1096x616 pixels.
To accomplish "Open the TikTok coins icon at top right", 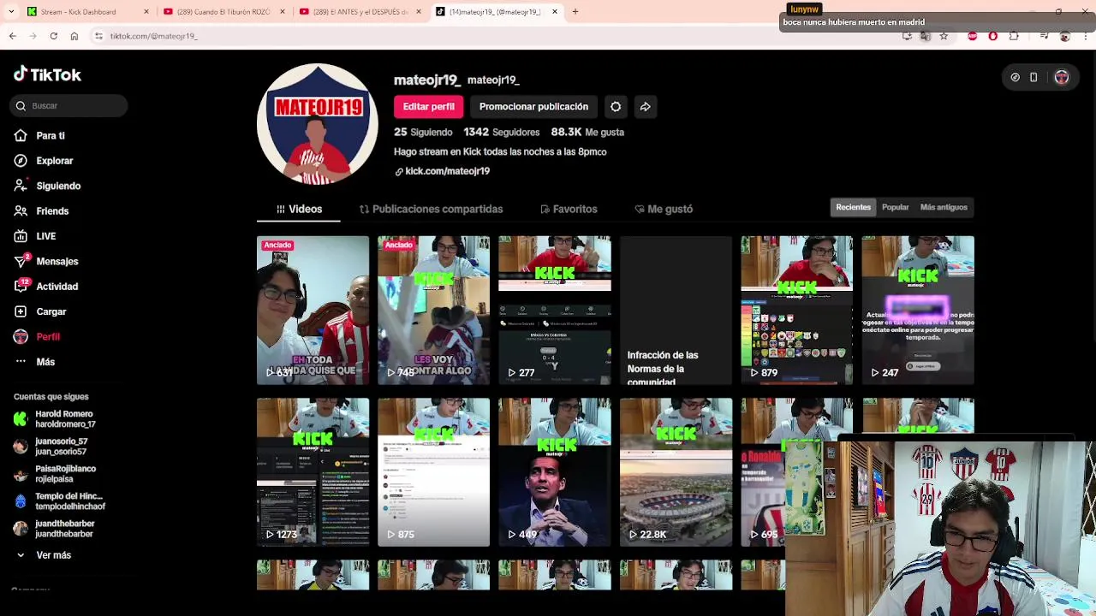I will click(1015, 77).
